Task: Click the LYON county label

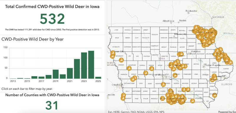Action: click(116, 30)
